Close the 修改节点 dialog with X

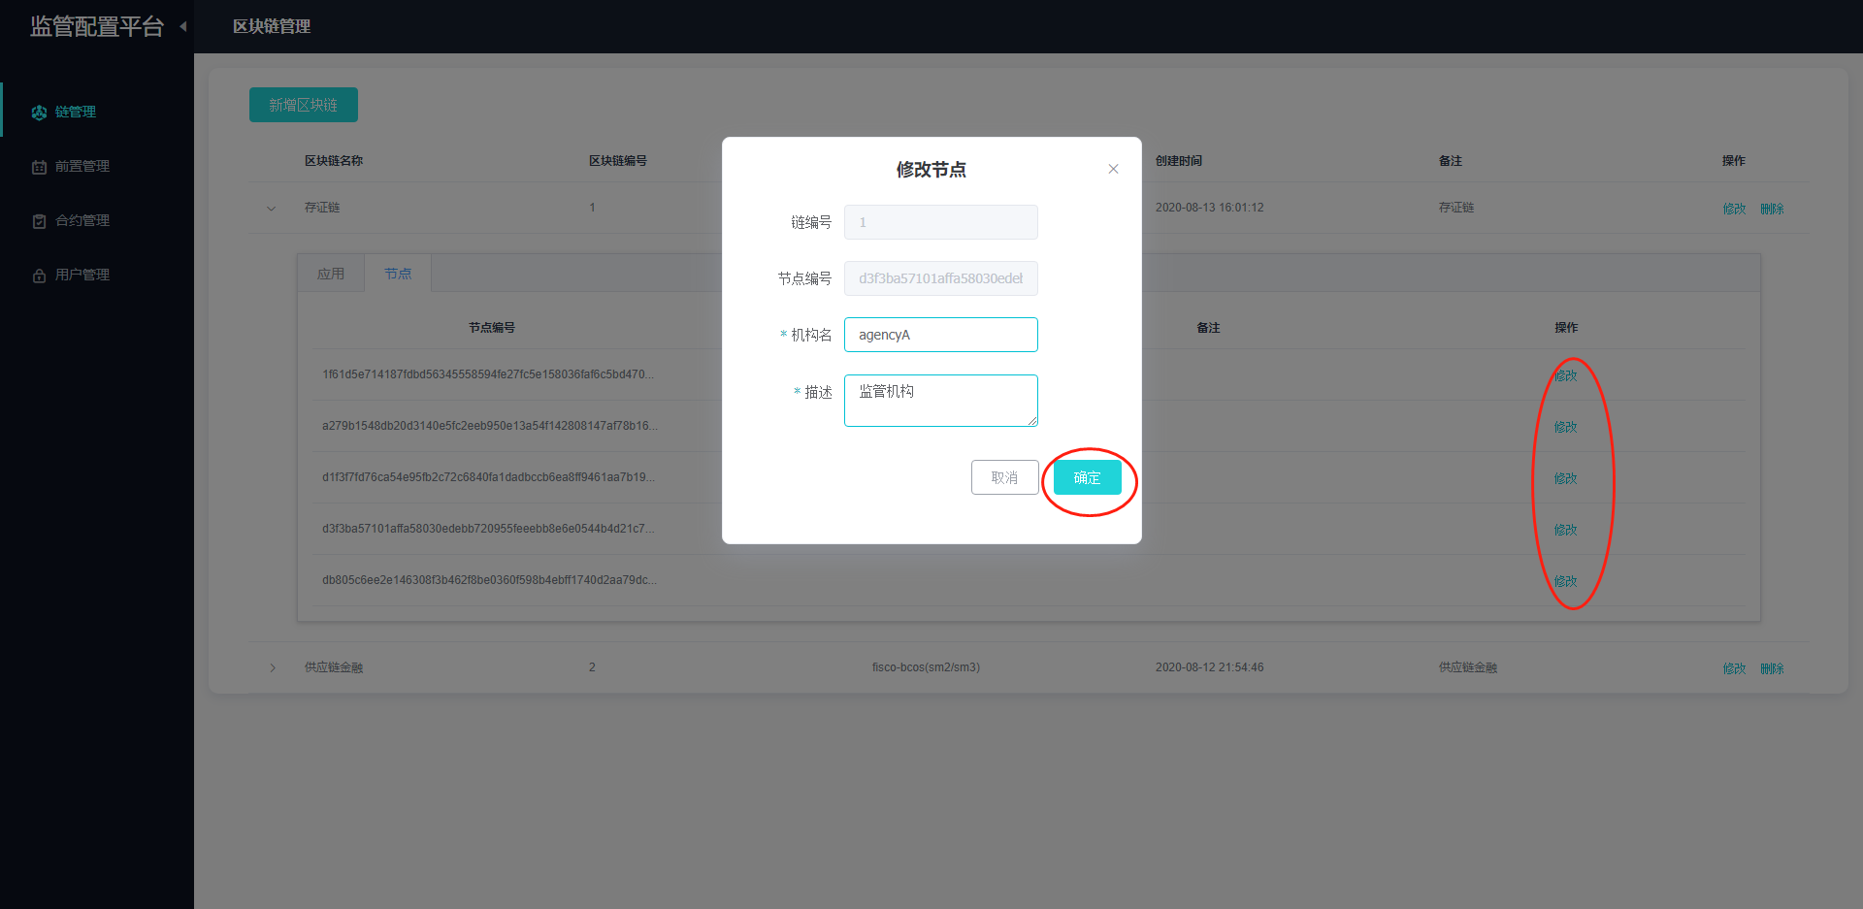1113,169
